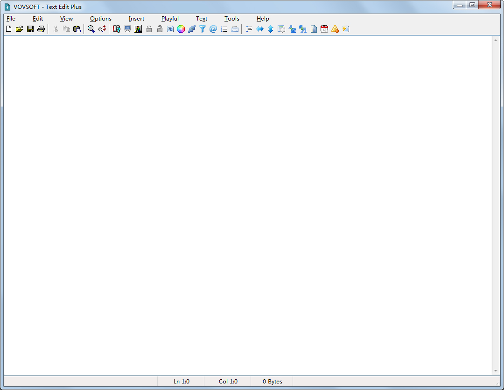Copy text using the copy icon

[67, 29]
